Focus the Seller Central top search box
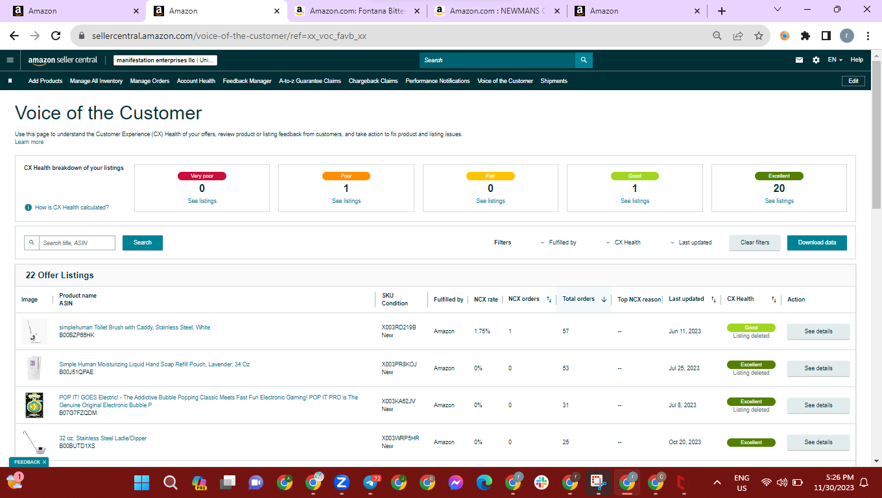The height and width of the screenshot is (498, 882). point(497,60)
